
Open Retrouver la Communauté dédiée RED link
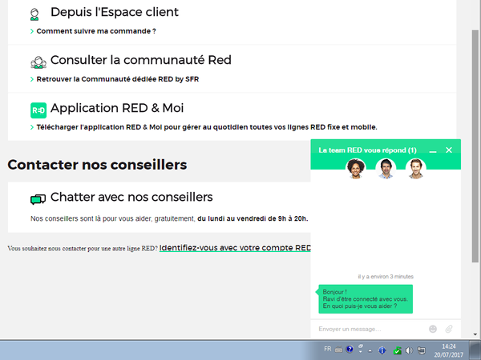click(118, 79)
